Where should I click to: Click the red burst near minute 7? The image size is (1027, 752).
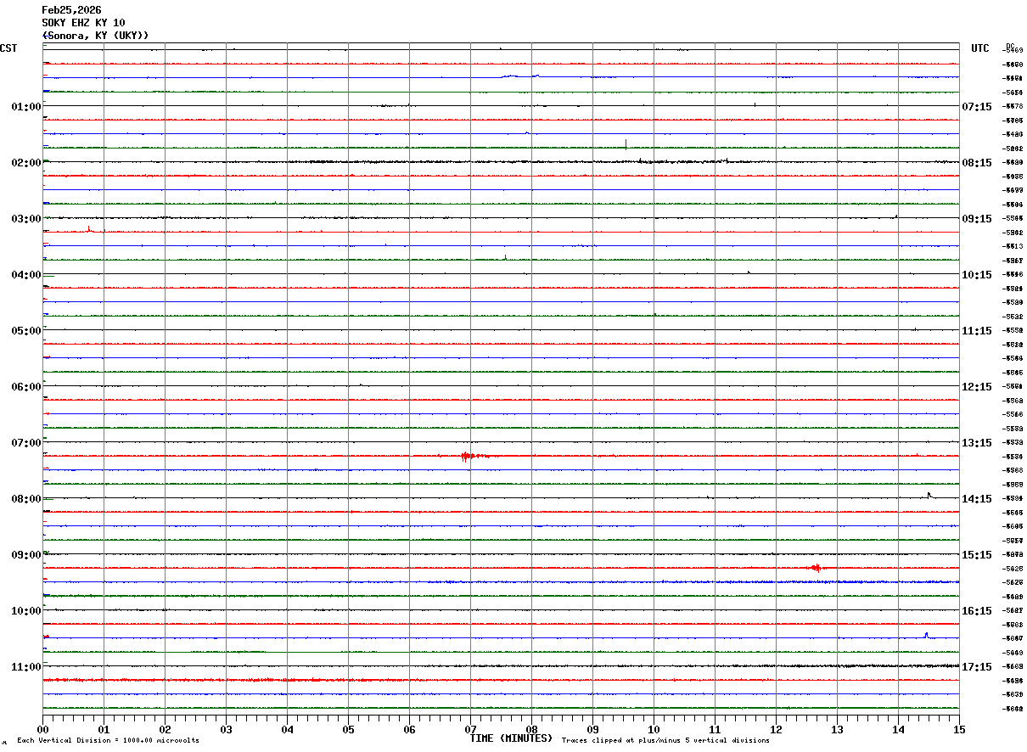[471, 456]
